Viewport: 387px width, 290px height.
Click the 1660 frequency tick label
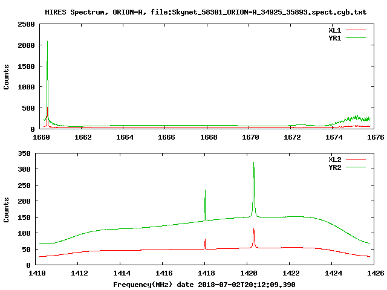pos(41,137)
